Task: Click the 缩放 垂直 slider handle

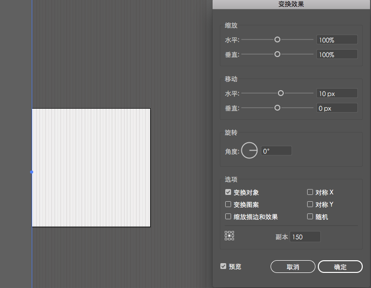Action: [x=277, y=54]
